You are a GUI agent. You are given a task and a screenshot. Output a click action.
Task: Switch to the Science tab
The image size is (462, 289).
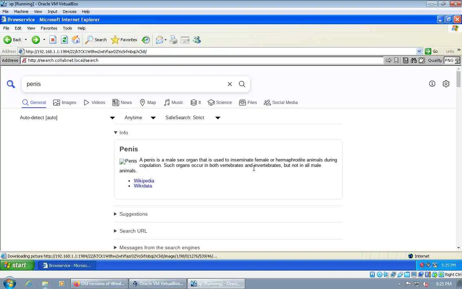pyautogui.click(x=220, y=103)
